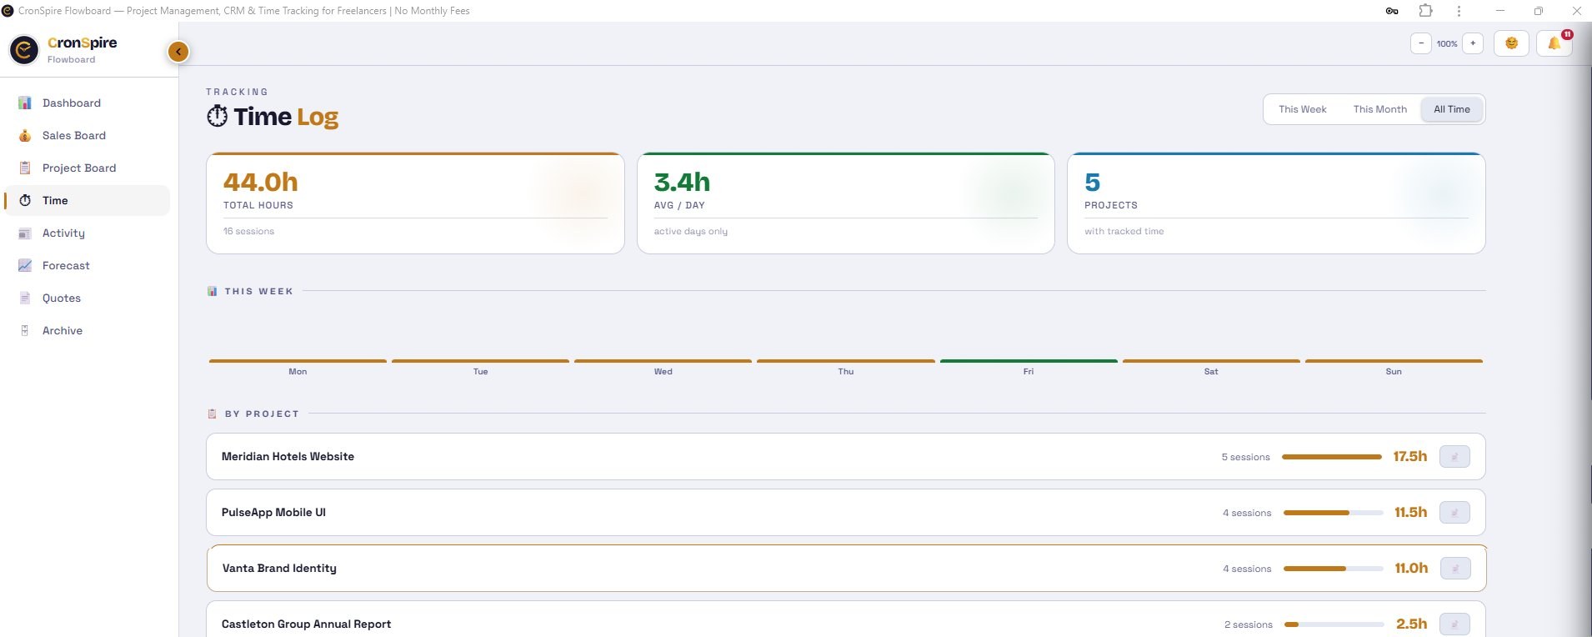Click the Meridian Hotels Website action button
The height and width of the screenshot is (637, 1592).
point(1454,457)
